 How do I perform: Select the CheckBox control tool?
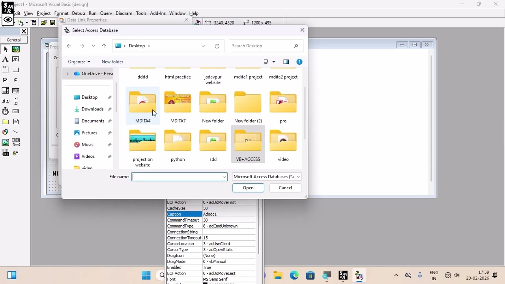click(x=6, y=80)
